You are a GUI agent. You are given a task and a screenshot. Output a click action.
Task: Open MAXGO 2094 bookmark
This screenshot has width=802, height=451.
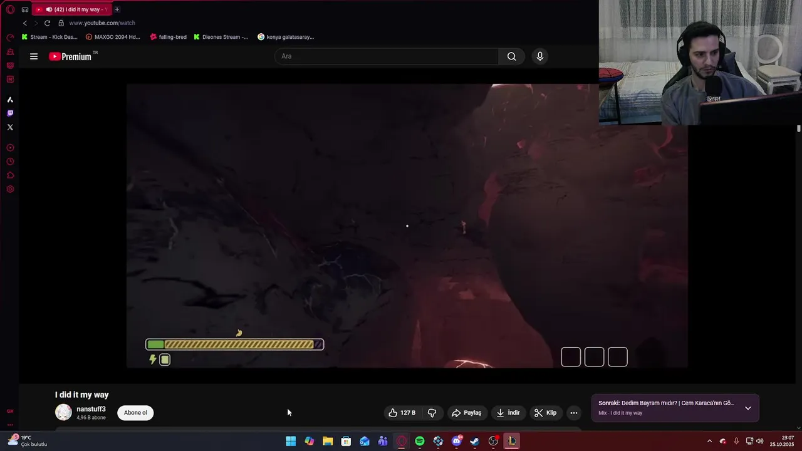coord(113,37)
